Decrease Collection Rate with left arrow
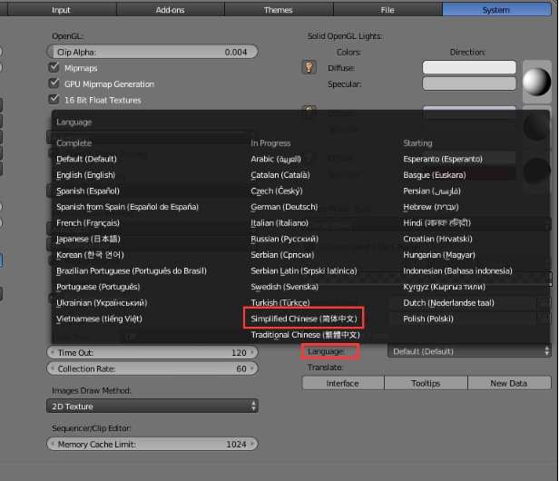 point(53,368)
